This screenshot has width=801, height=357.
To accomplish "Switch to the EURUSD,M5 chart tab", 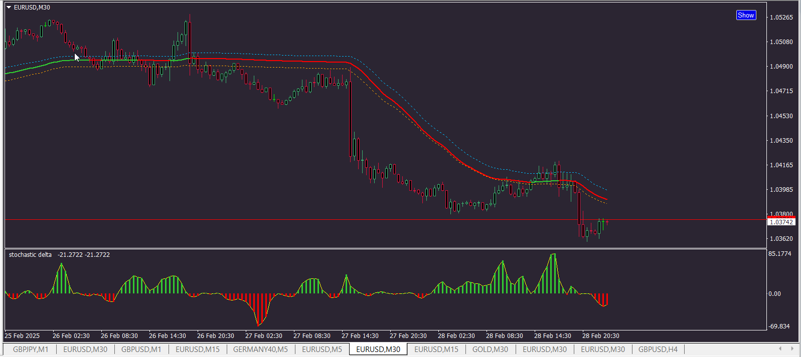I will click(322, 349).
